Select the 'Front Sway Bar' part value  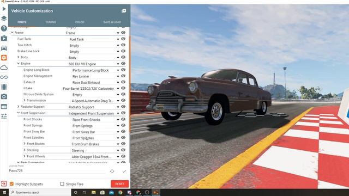[x=83, y=132]
